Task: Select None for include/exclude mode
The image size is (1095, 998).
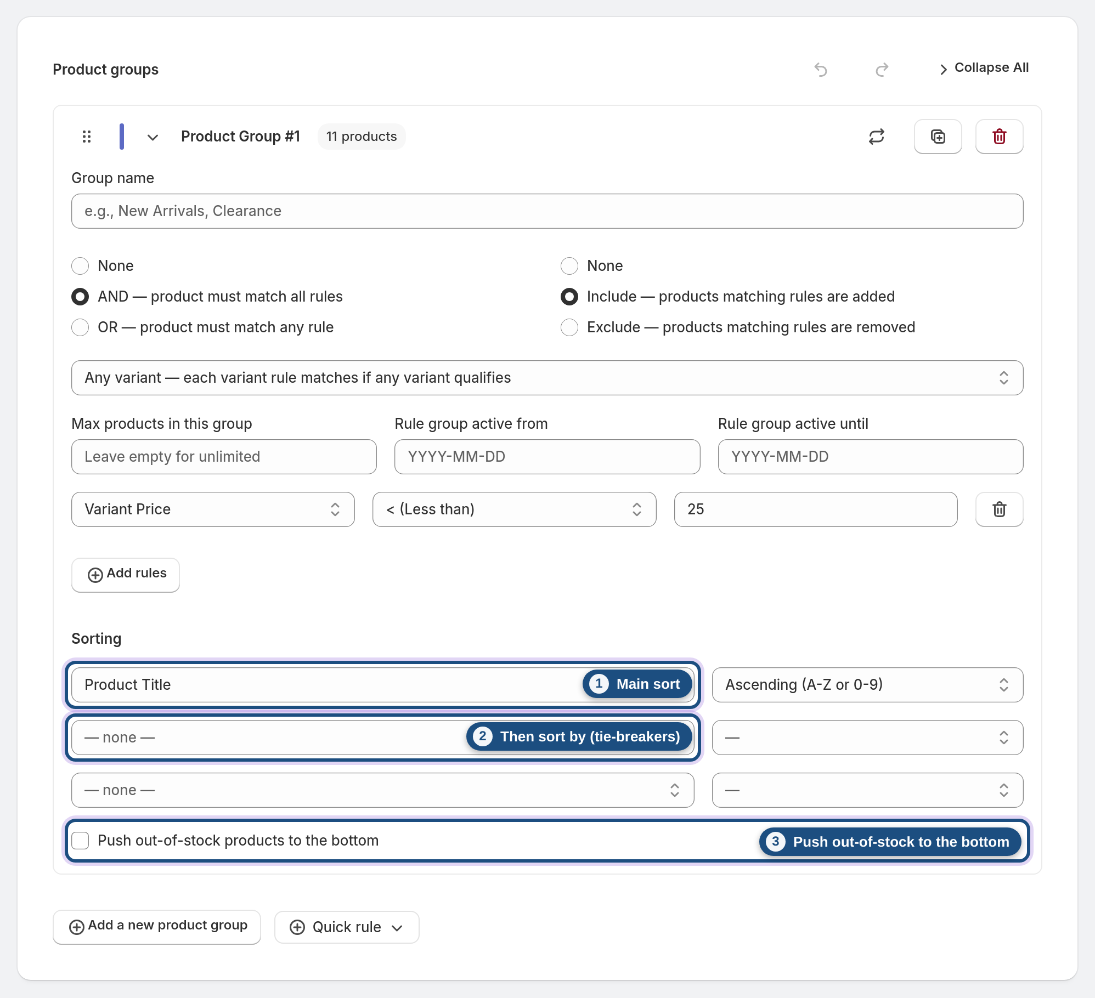Action: click(x=569, y=266)
